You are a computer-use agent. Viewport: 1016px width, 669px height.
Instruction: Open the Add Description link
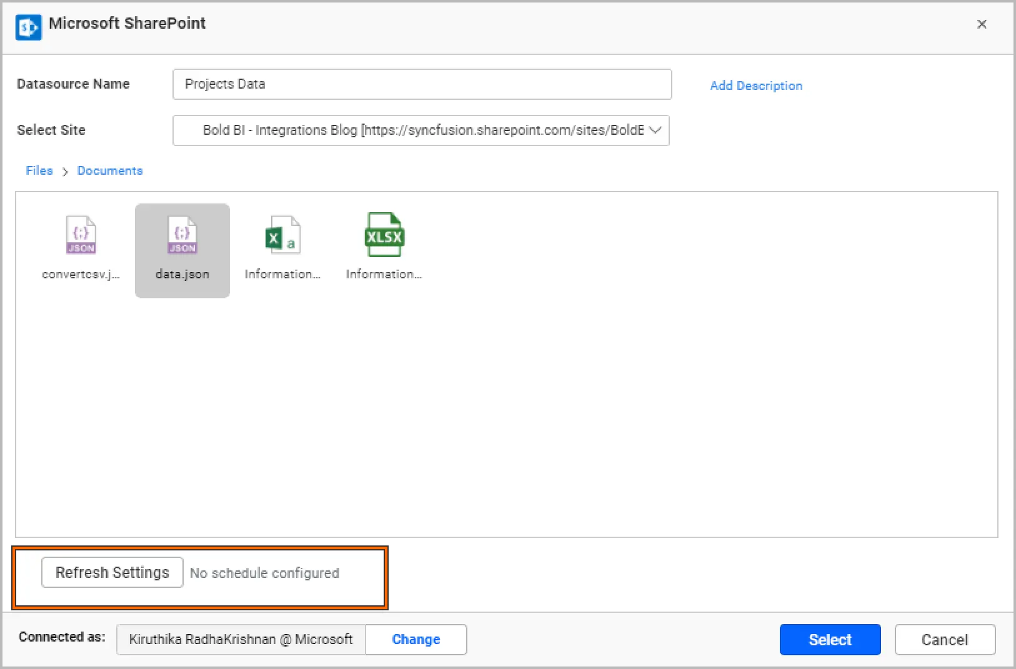(x=756, y=85)
